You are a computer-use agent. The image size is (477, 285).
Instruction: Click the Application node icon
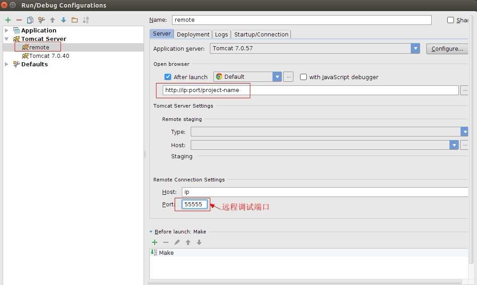click(x=16, y=30)
